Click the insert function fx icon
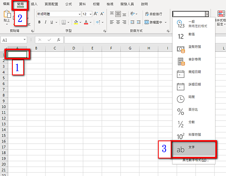 click(x=58, y=40)
